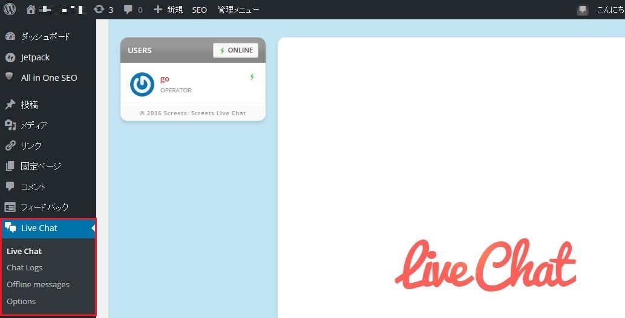The width and height of the screenshot is (625, 318).
Task: Select the highlighted Live Chat sidebar menu
Action: point(48,228)
